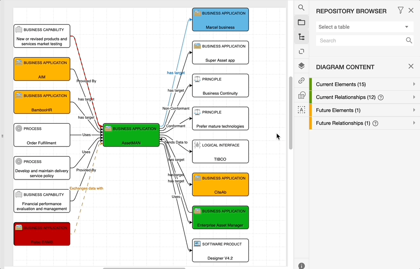Click the spider icon on TIBCO node
This screenshot has height=269, width=420.
click(197, 145)
